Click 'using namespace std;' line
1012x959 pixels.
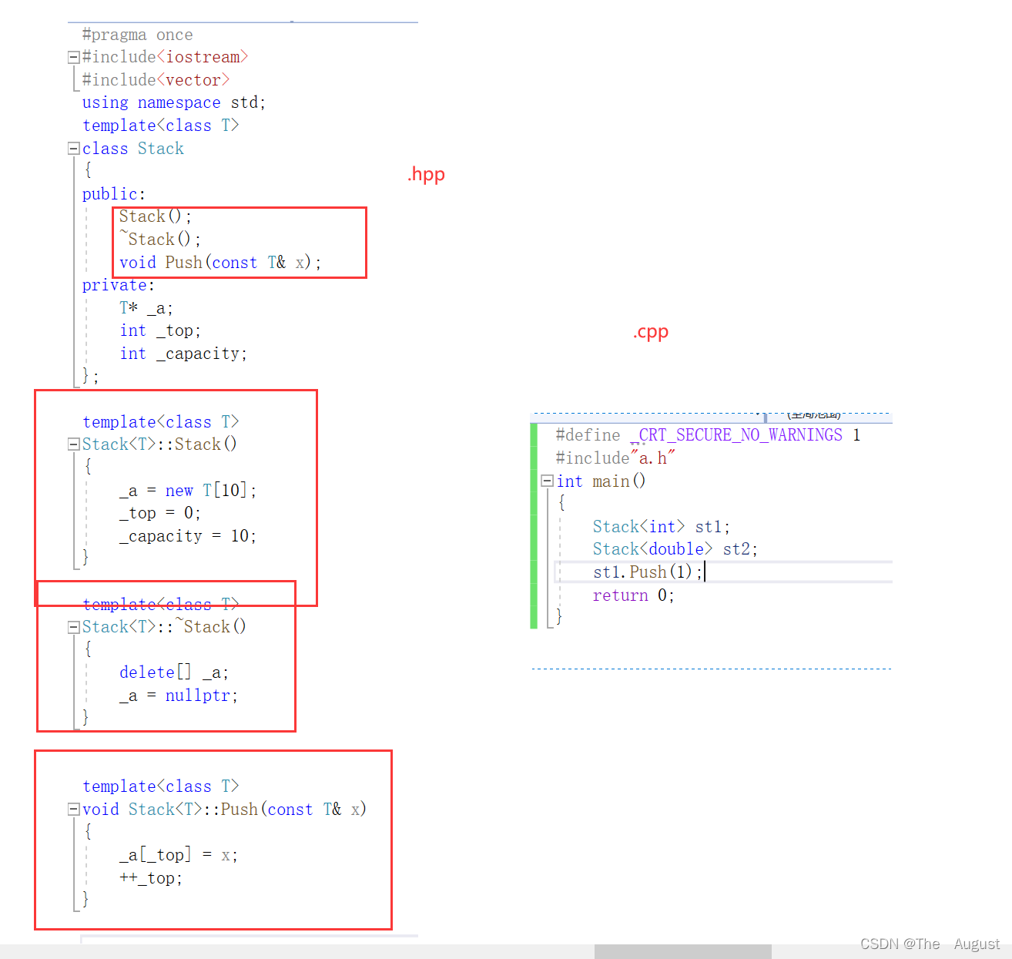coord(174,102)
